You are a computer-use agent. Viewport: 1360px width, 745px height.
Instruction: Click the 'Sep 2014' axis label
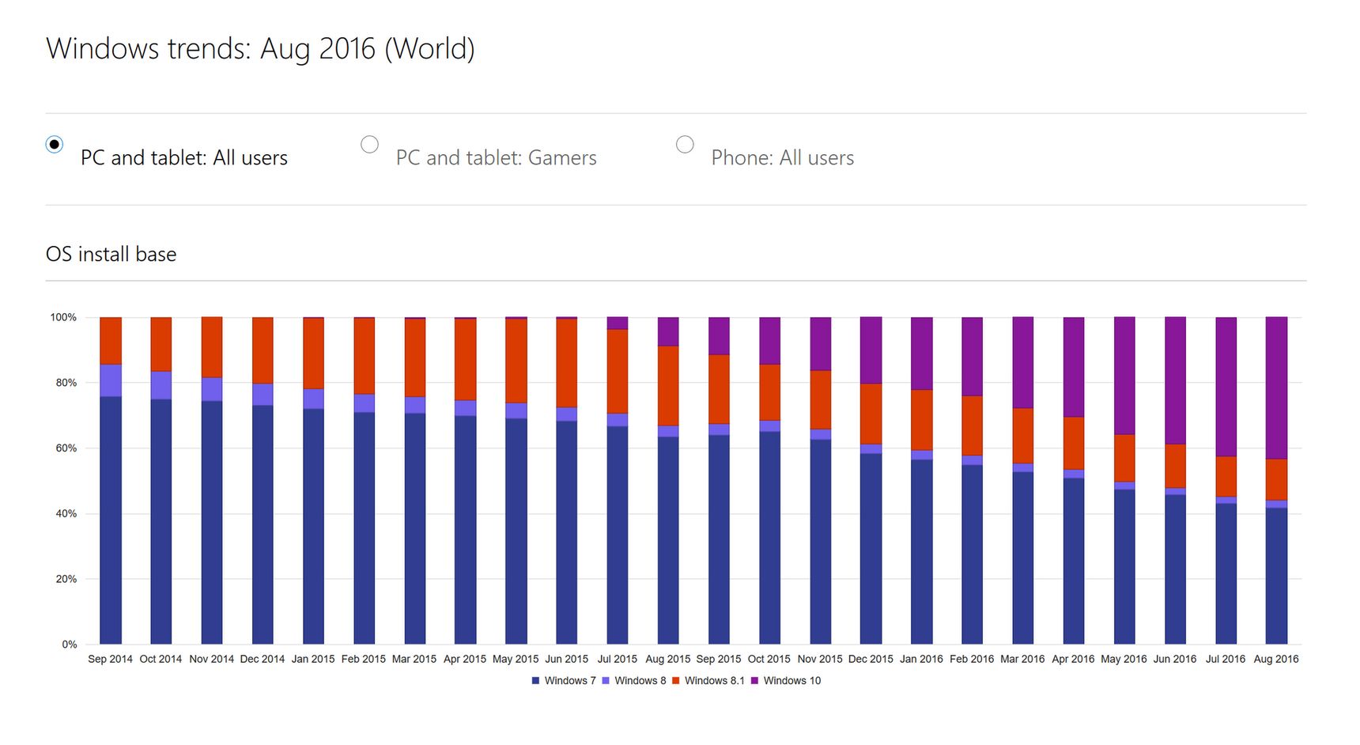[110, 659]
